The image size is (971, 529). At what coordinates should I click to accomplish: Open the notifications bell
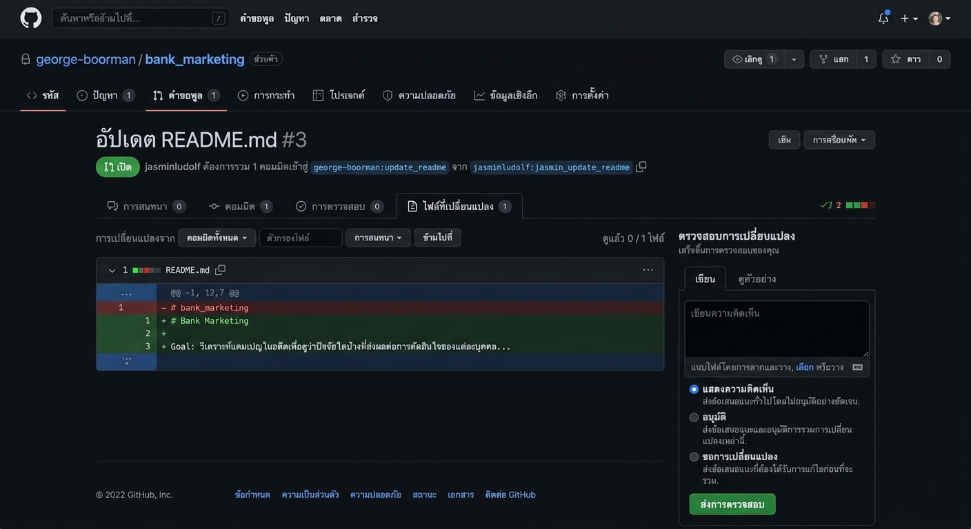click(883, 18)
